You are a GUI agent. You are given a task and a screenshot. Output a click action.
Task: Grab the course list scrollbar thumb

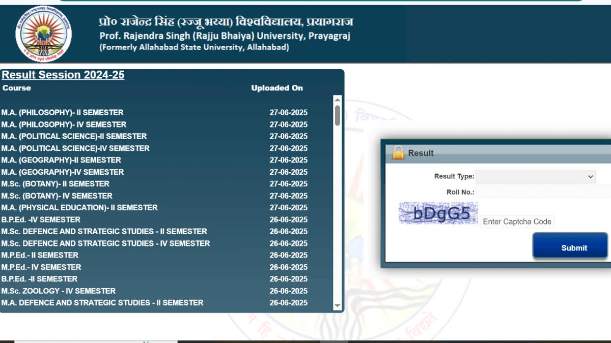click(337, 115)
